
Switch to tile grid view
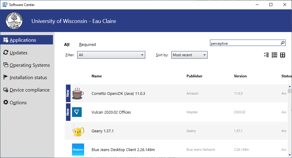coord(283,55)
